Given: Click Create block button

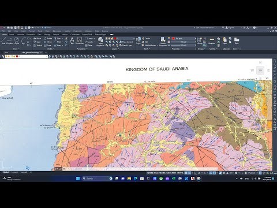Looking at the screenshot, I should pos(146,38).
